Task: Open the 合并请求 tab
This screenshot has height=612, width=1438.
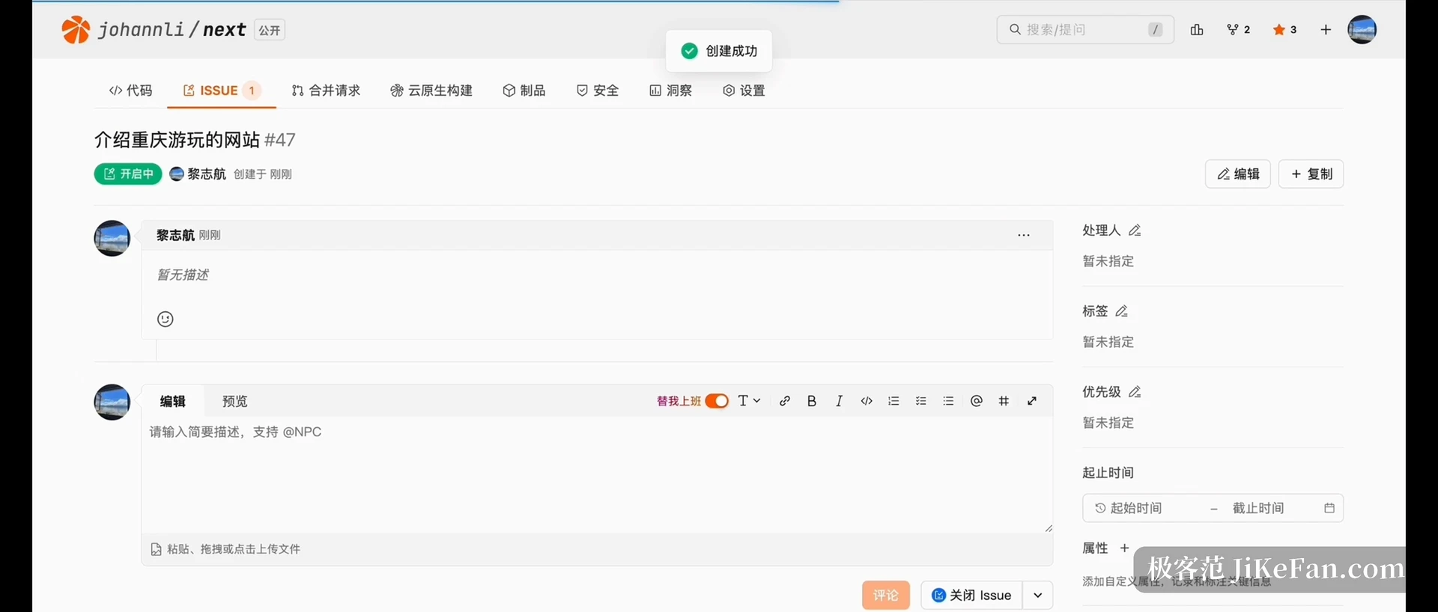Action: tap(326, 91)
